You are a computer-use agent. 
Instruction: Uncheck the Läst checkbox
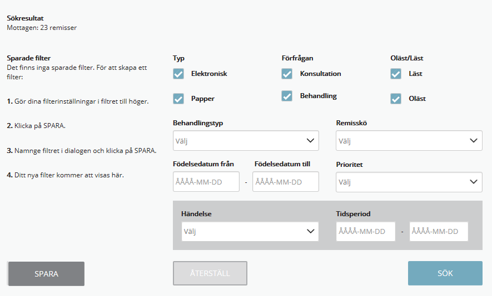pyautogui.click(x=396, y=74)
